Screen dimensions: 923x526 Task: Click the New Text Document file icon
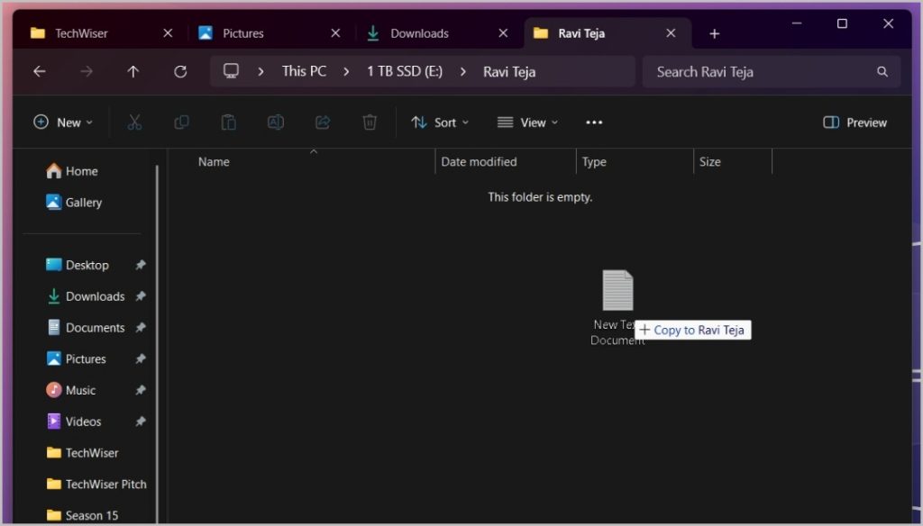click(617, 290)
